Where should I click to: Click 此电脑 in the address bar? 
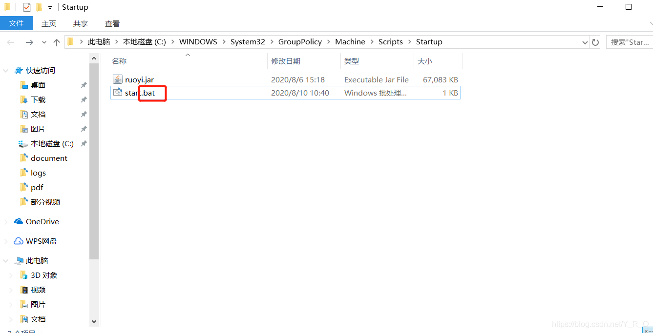tap(99, 42)
